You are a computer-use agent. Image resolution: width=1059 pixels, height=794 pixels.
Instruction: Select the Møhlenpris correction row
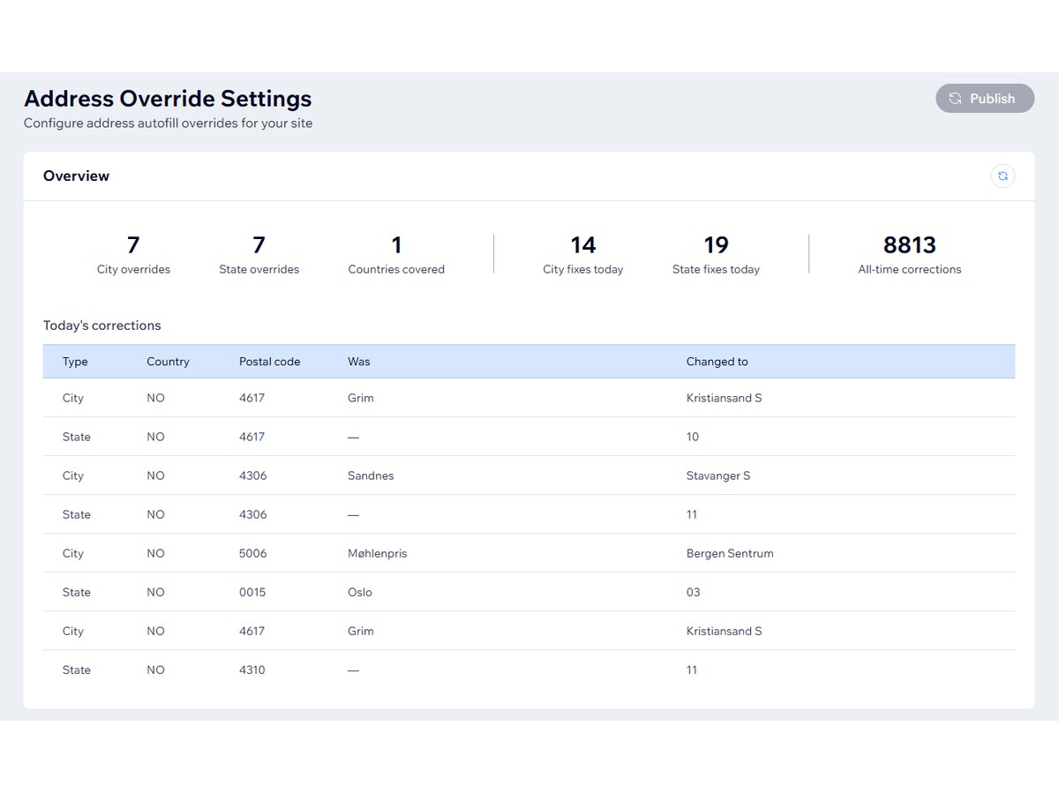pyautogui.click(x=529, y=553)
